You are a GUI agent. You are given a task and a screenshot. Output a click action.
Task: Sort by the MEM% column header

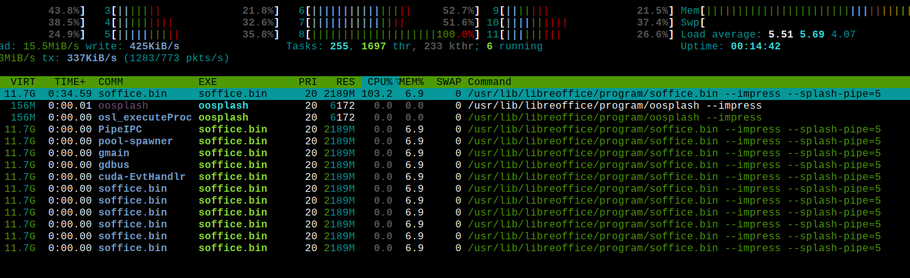click(x=411, y=82)
